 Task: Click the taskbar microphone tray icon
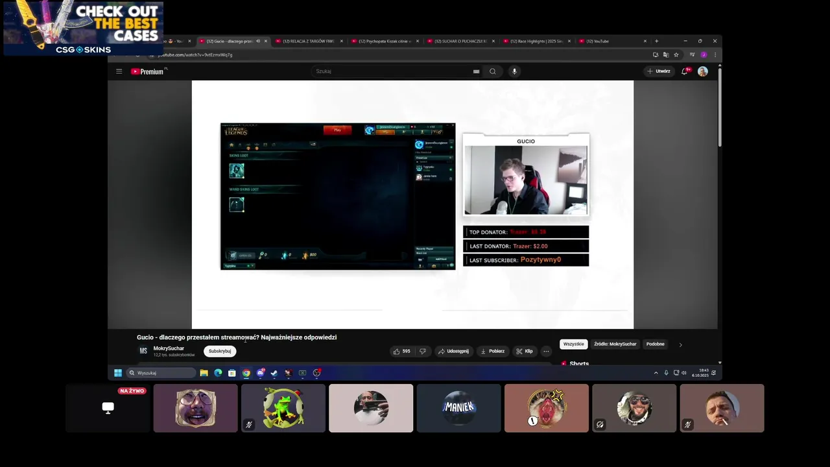[666, 373]
